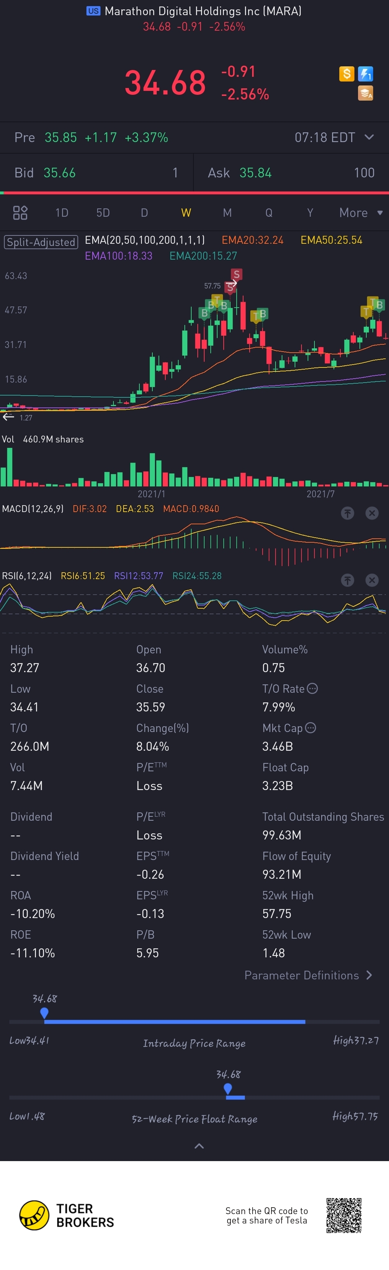This screenshot has width=389, height=1270.
Task: Tap the 52-Week Price Float Range marker
Action: click(x=228, y=1089)
